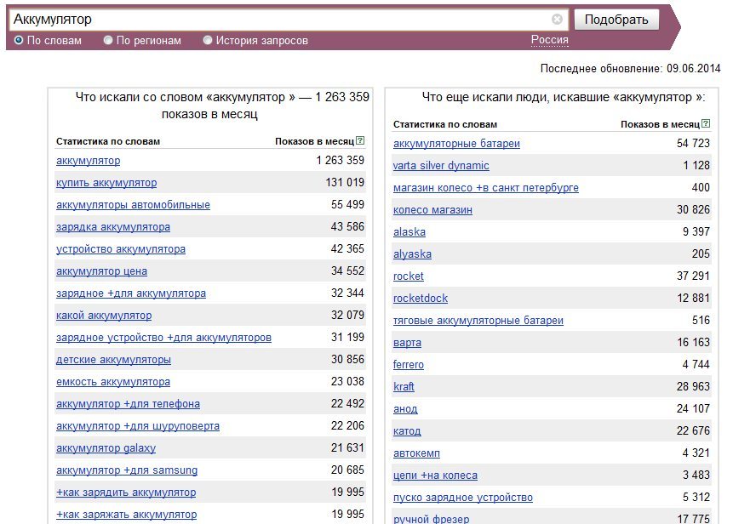Clear the search field with the X icon
Viewport: 733px width, 524px height.
[x=557, y=20]
